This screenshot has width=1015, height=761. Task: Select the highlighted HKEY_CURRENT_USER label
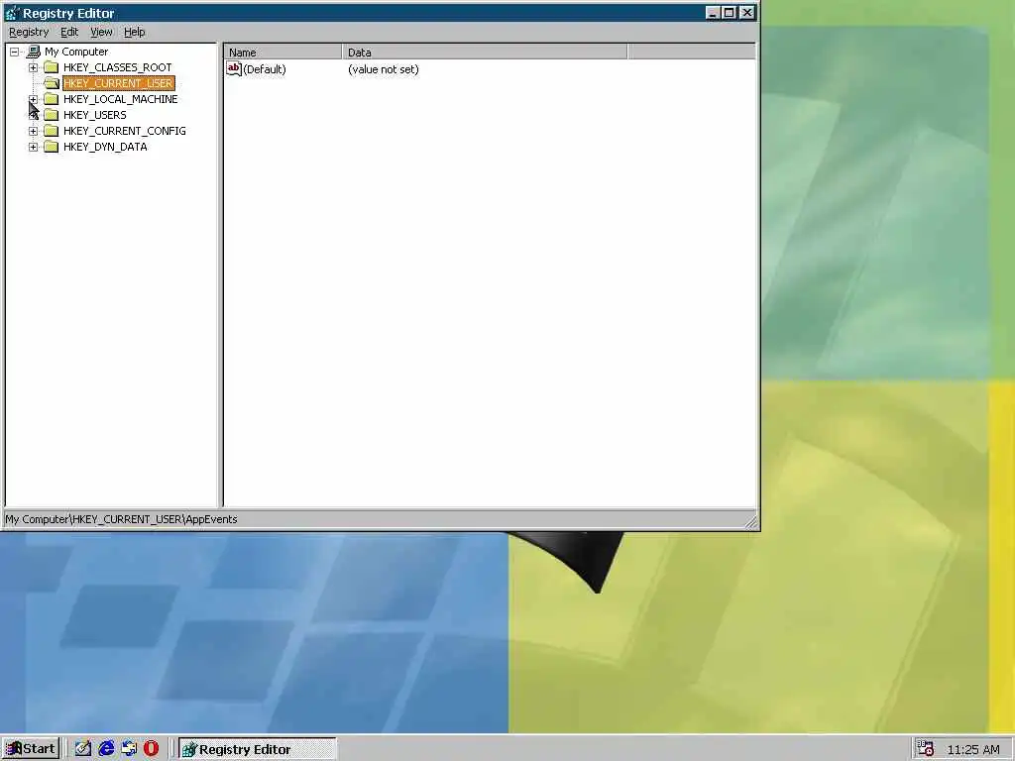coord(119,83)
